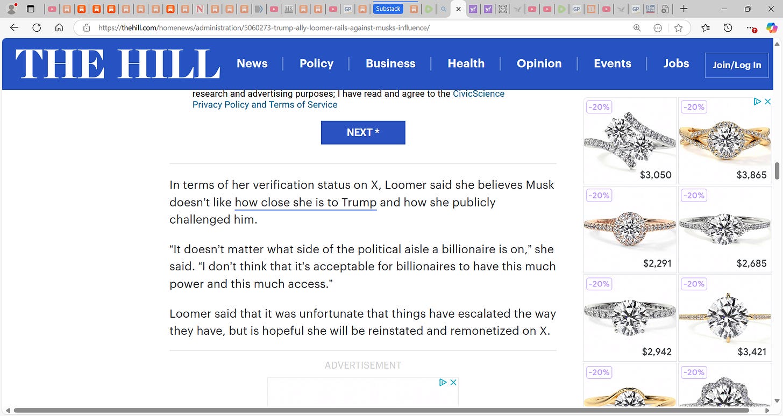Screen dimensions: 783x416
Task: View site information lock icon
Action: (86, 28)
